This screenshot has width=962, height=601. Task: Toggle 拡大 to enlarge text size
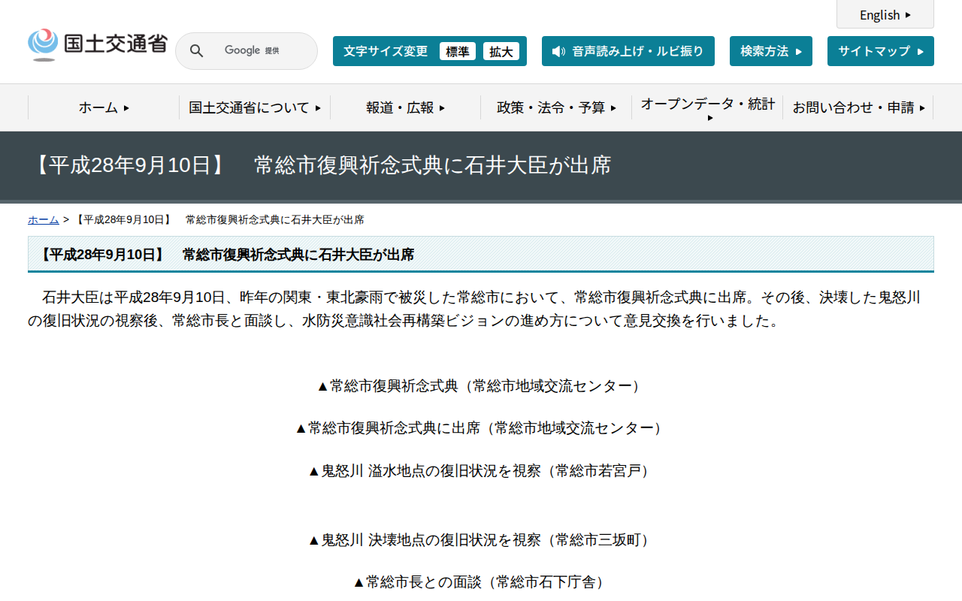coord(502,51)
